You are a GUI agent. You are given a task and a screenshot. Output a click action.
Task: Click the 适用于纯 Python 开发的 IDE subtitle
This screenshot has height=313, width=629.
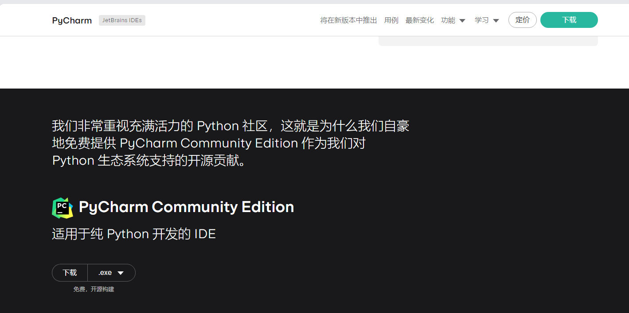[x=134, y=234]
